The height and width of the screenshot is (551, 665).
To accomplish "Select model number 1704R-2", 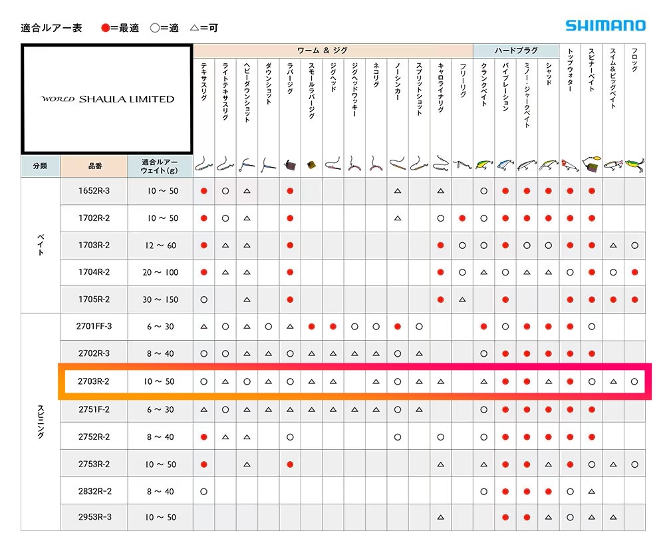I will click(x=94, y=272).
